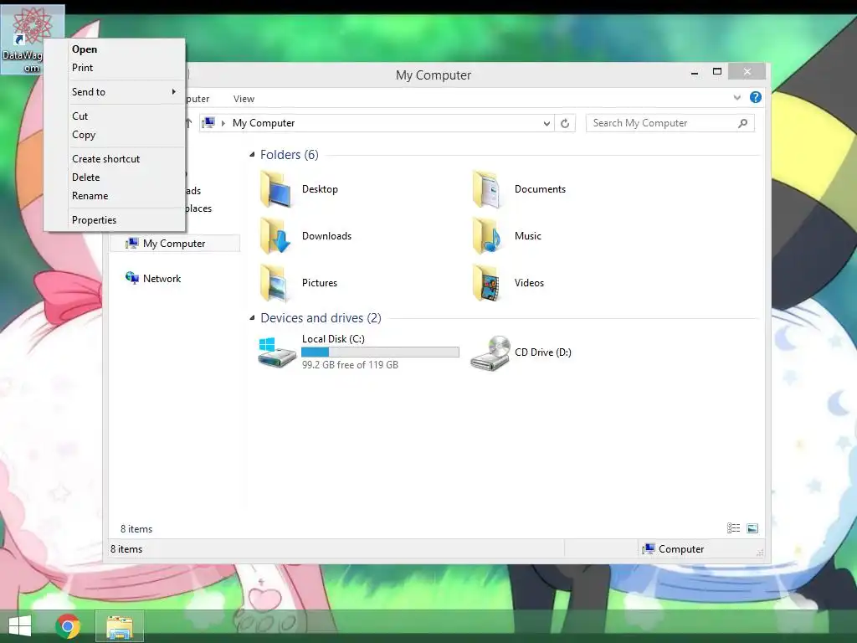Close the My Computer window

coord(747,72)
